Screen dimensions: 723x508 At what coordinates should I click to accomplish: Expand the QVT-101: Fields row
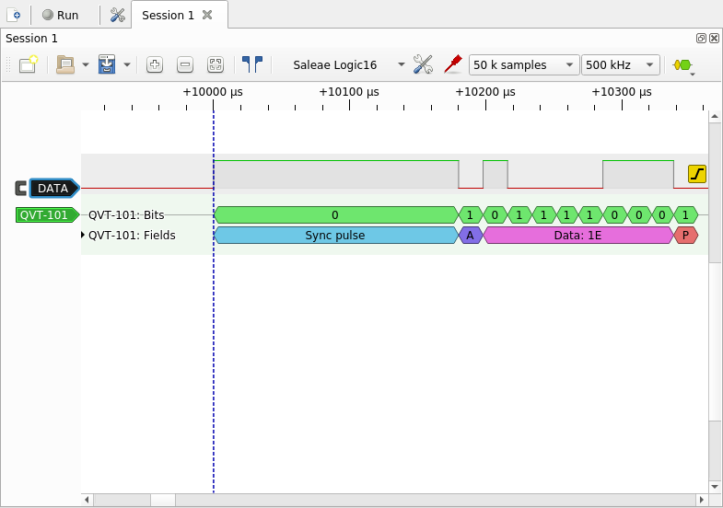coord(84,236)
